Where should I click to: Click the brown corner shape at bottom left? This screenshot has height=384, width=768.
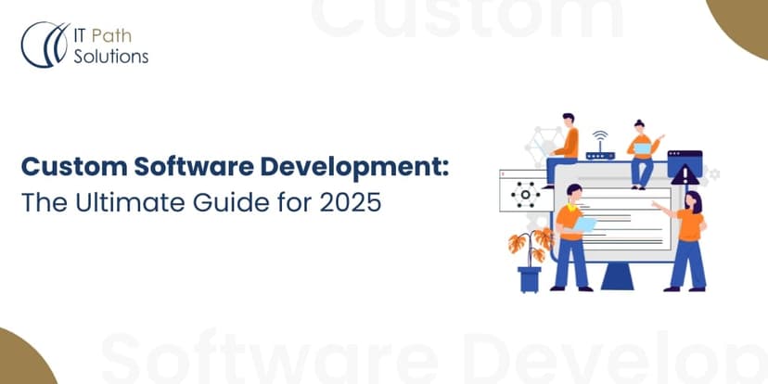tap(22, 363)
